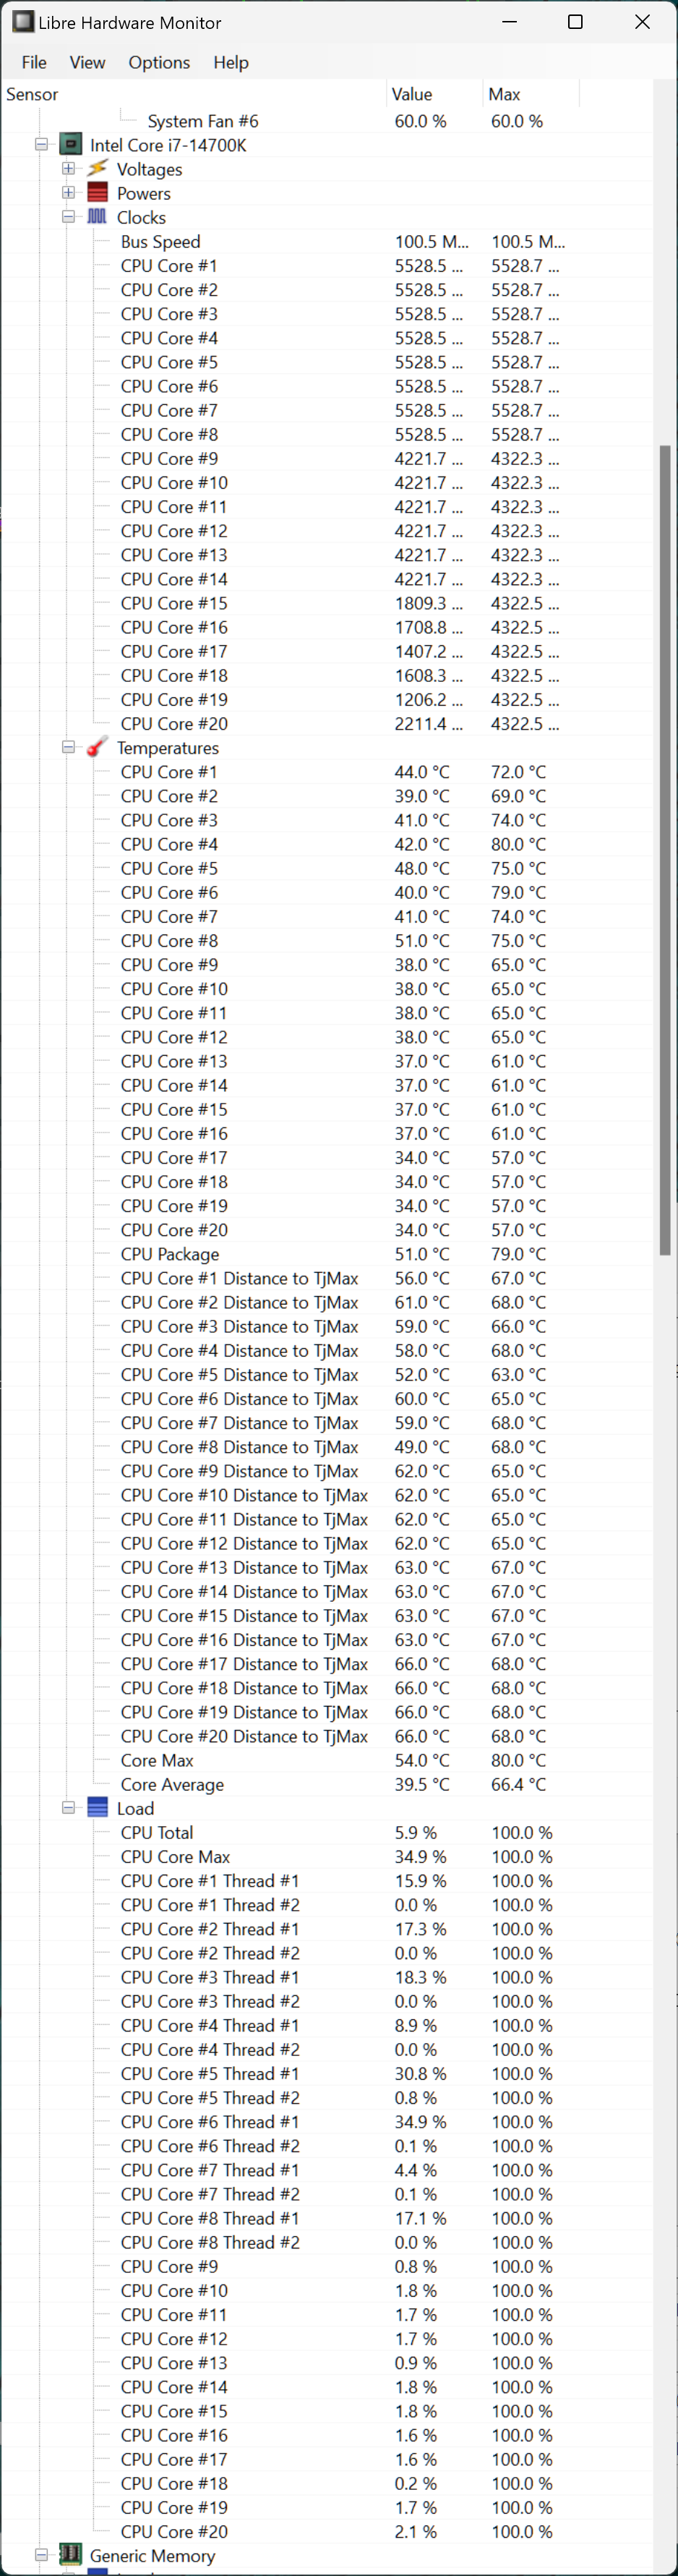The height and width of the screenshot is (2576, 678).
Task: Select CPU Core #13 temperature row
Action: pos(327,1061)
